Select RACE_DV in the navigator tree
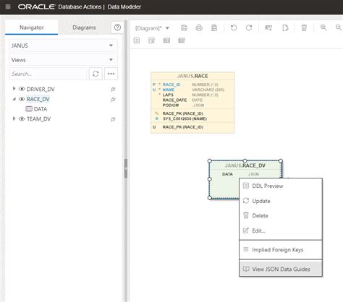 (38, 99)
